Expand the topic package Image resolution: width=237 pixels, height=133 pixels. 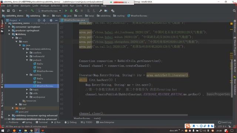[x=27, y=89]
